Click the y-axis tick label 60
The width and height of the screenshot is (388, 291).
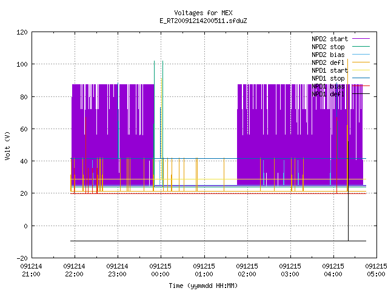coord(24,129)
